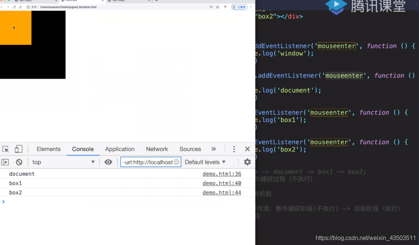This screenshot has width=419, height=245.
Task: Bookmark this page with the star icon
Action: tap(217, 7)
